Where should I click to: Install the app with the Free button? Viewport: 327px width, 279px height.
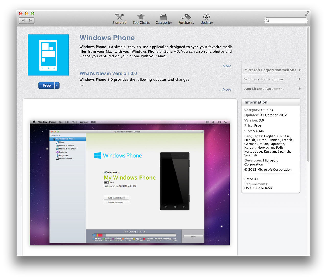[46, 85]
